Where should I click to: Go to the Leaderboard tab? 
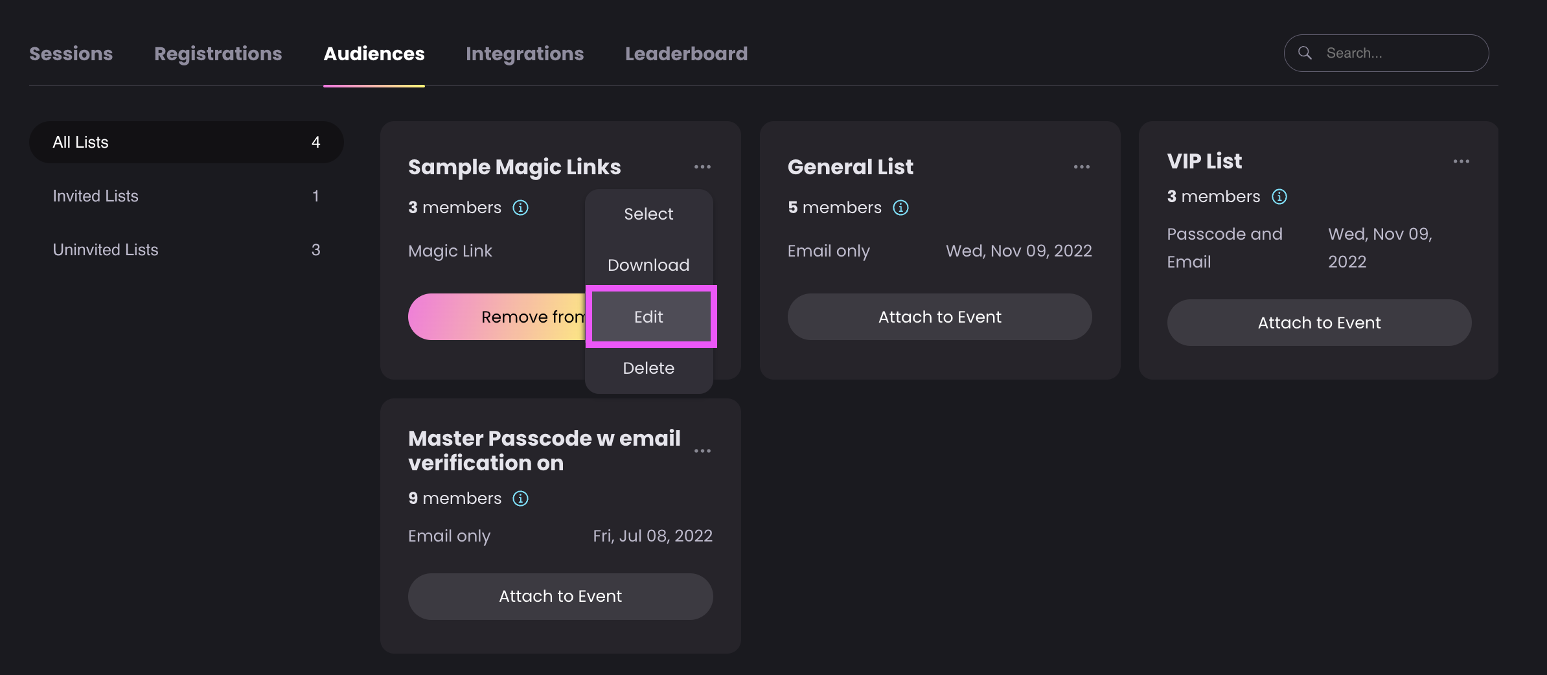(x=687, y=54)
